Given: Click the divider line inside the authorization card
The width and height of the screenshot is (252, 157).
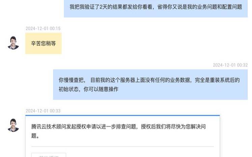Looking at the screenshot, I should pos(122,147).
